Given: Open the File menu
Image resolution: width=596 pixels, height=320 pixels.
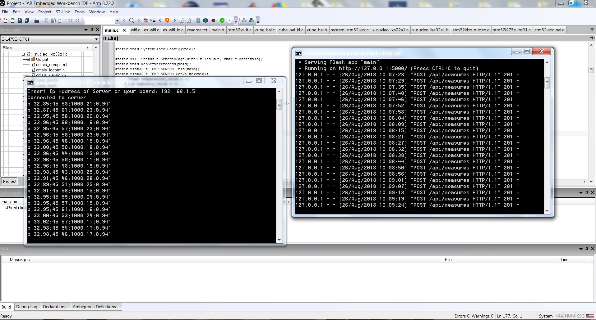Looking at the screenshot, I should tap(5, 12).
